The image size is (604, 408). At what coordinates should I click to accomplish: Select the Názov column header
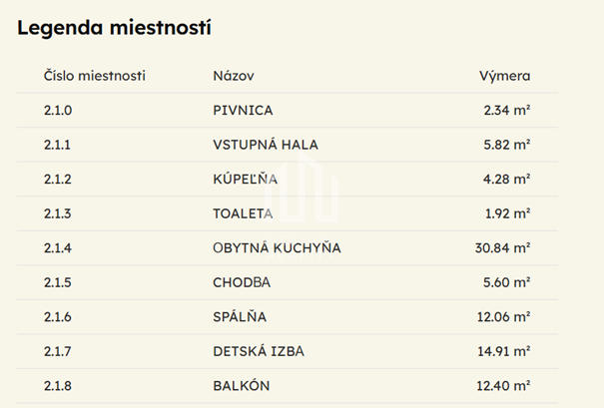click(233, 76)
